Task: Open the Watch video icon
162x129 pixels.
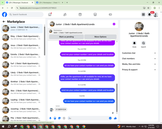Action: coord(80,15)
